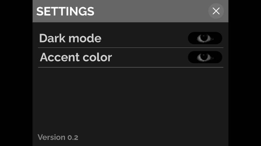Screen dimensions: 261x146
Task: Click the Version 0.2 text
Action: pos(58,137)
